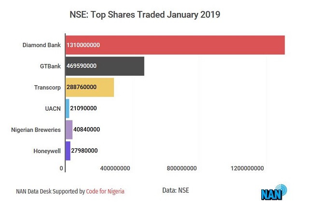Click the lavender Nigerian Breweries bar
The image size is (309, 208).
tap(69, 130)
